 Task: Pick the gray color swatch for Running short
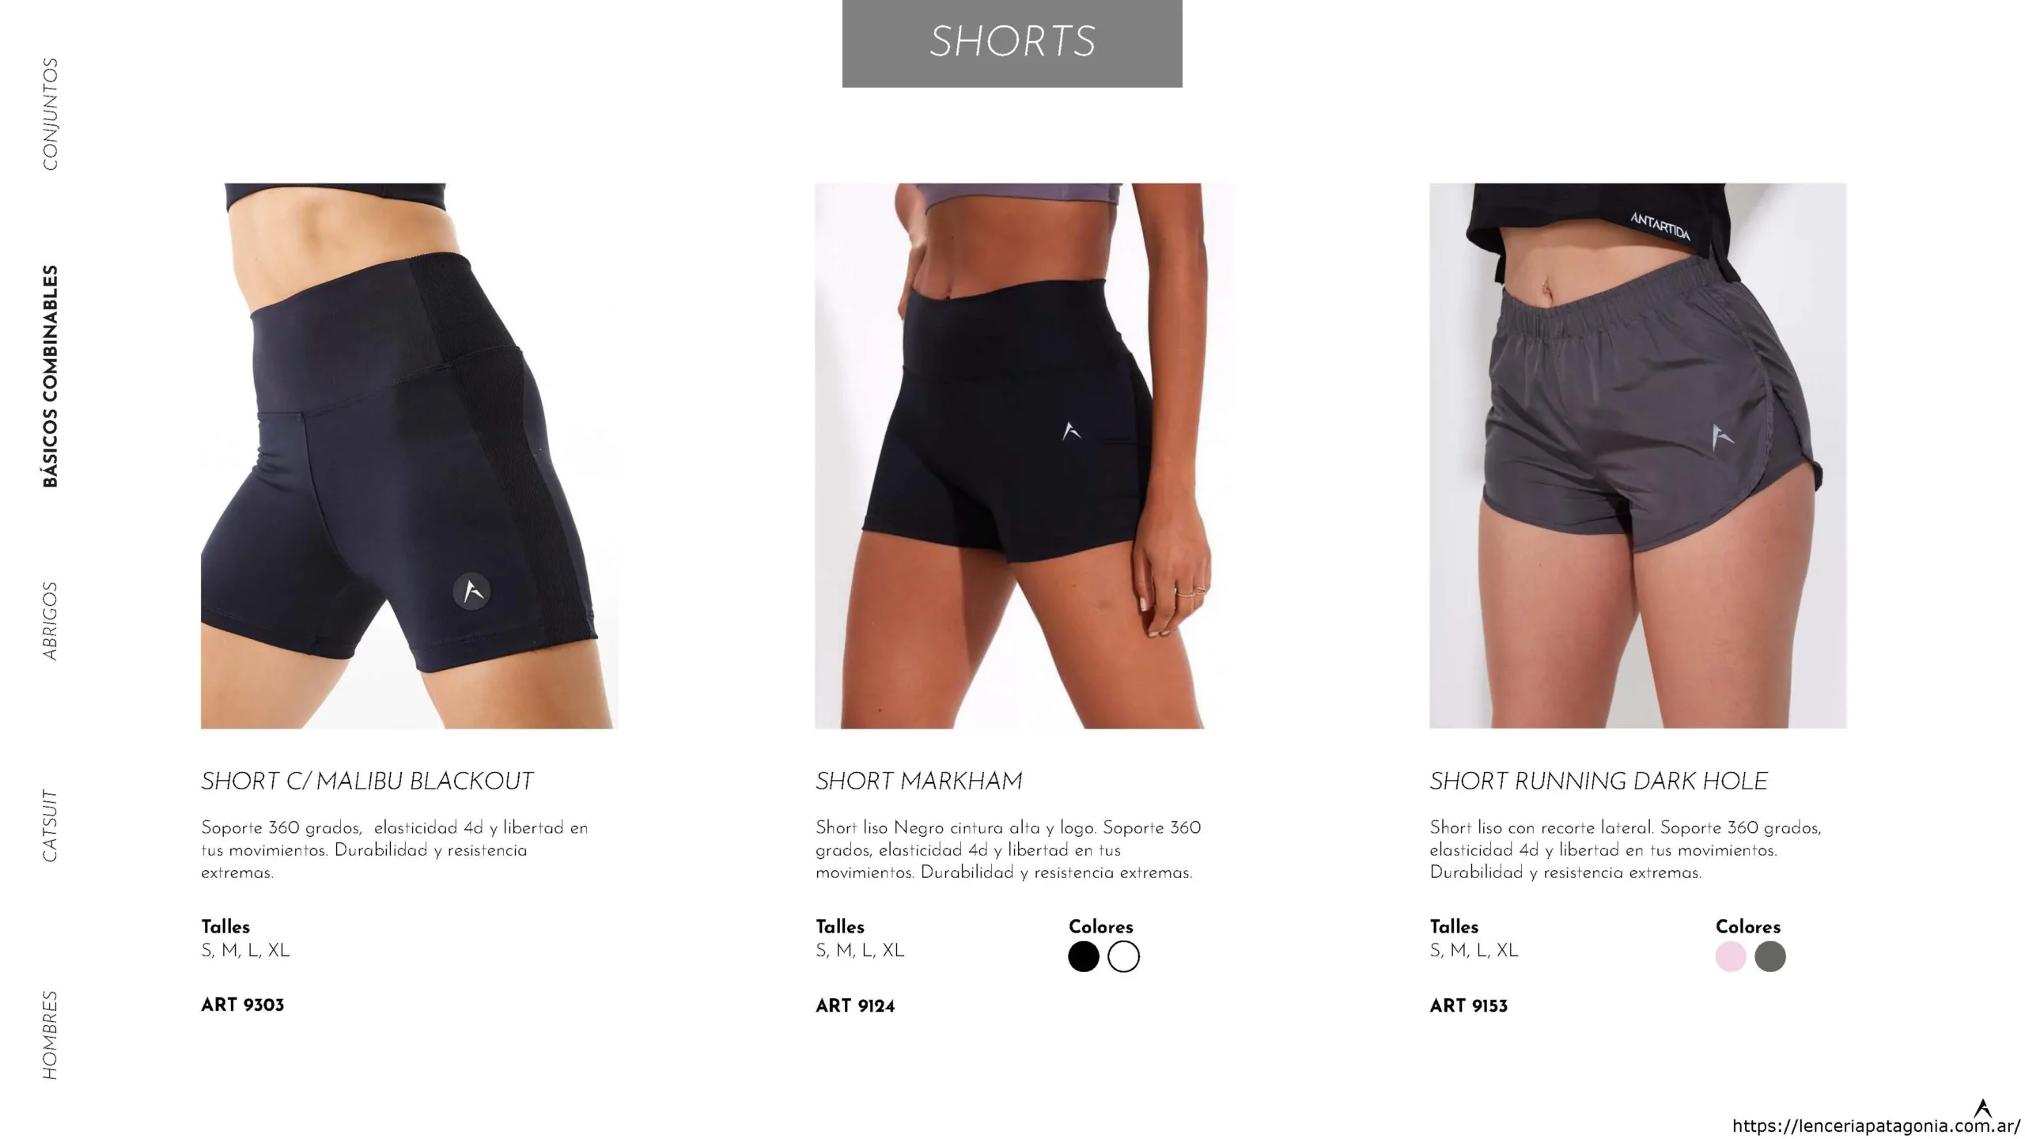(x=1770, y=956)
